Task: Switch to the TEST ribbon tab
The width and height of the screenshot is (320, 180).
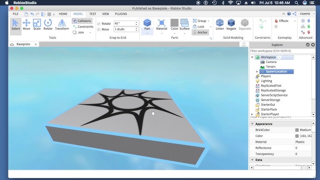Action: tap(92, 14)
